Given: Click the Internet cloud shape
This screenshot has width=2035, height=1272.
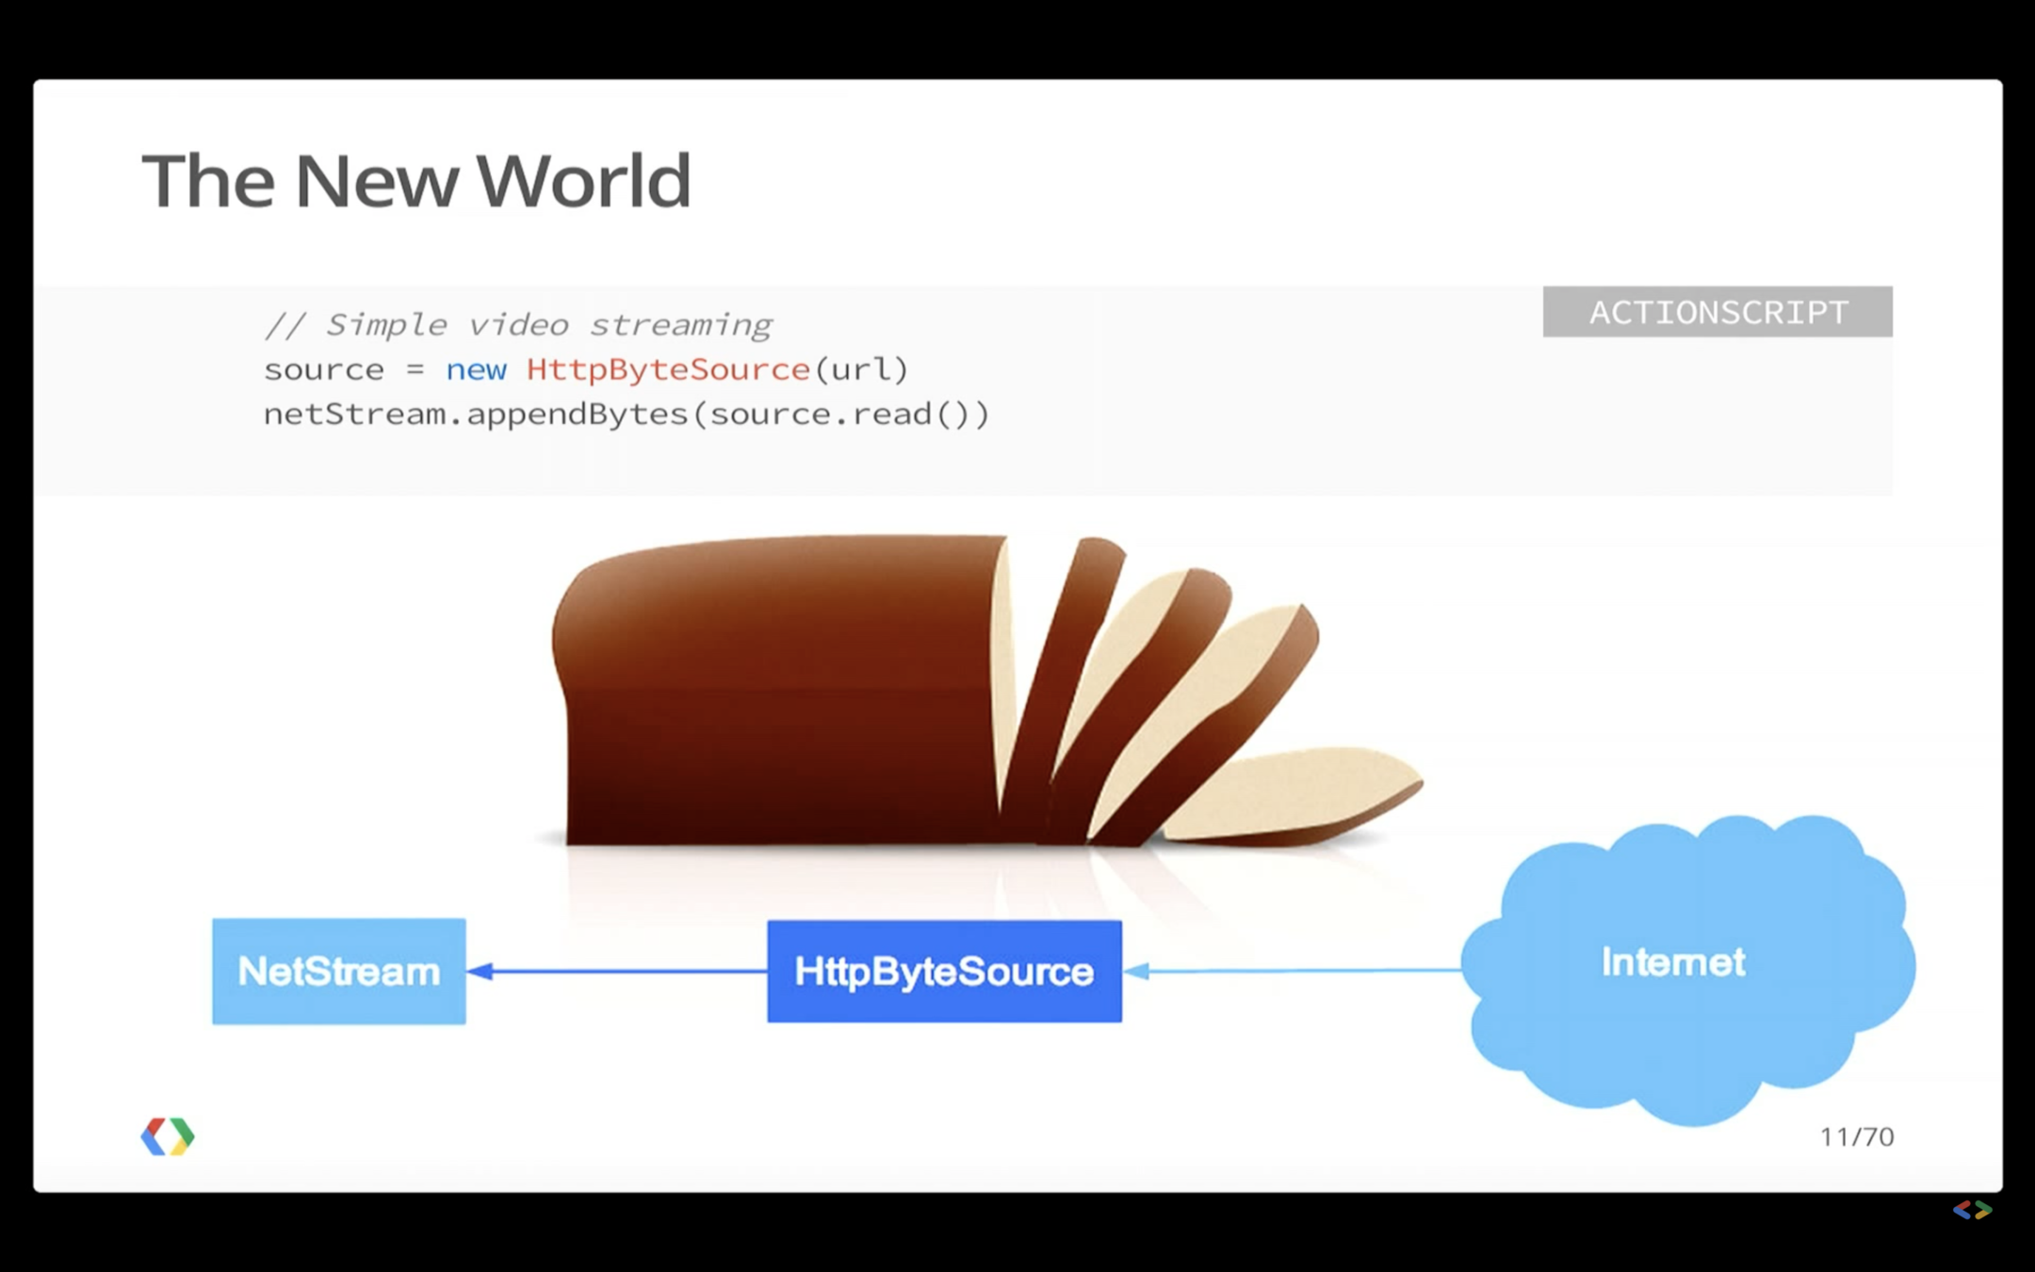Looking at the screenshot, I should [1686, 970].
